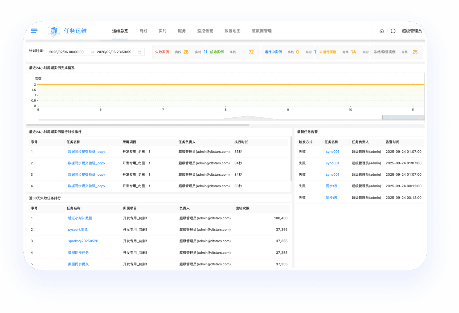Click the home icon in header
459x313 pixels.
tap(382, 31)
